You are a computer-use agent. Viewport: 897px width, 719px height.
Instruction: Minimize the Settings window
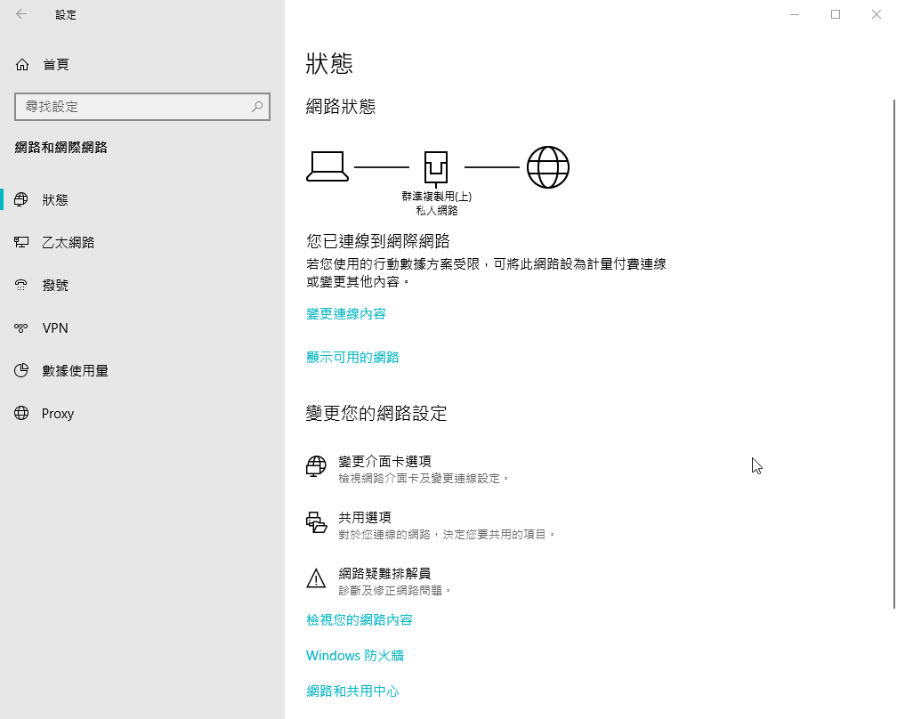pyautogui.click(x=795, y=14)
